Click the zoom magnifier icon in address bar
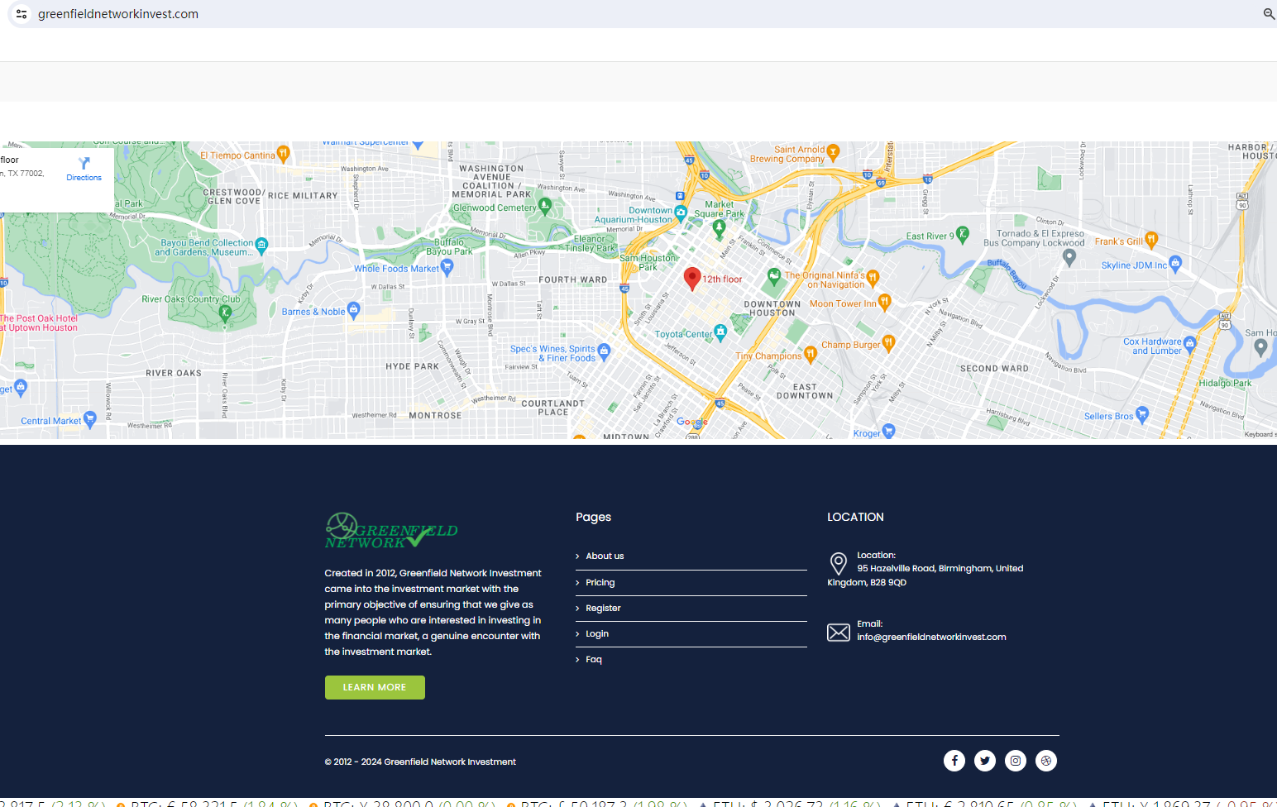The height and width of the screenshot is (807, 1277). click(x=1269, y=14)
